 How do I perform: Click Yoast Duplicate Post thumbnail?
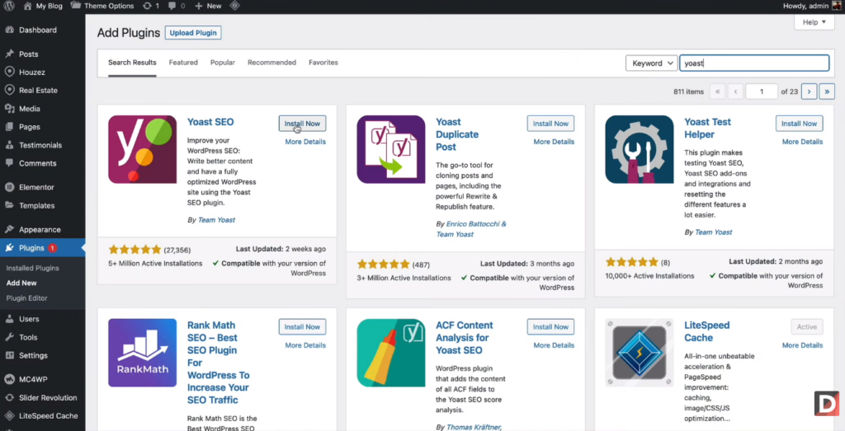pos(390,150)
